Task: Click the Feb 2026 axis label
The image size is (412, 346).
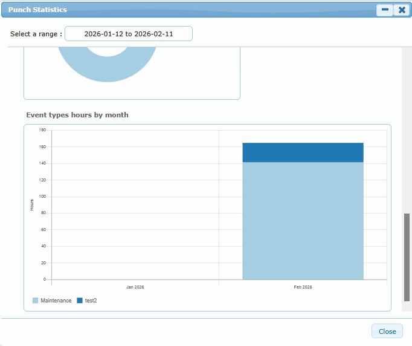Action: point(303,287)
